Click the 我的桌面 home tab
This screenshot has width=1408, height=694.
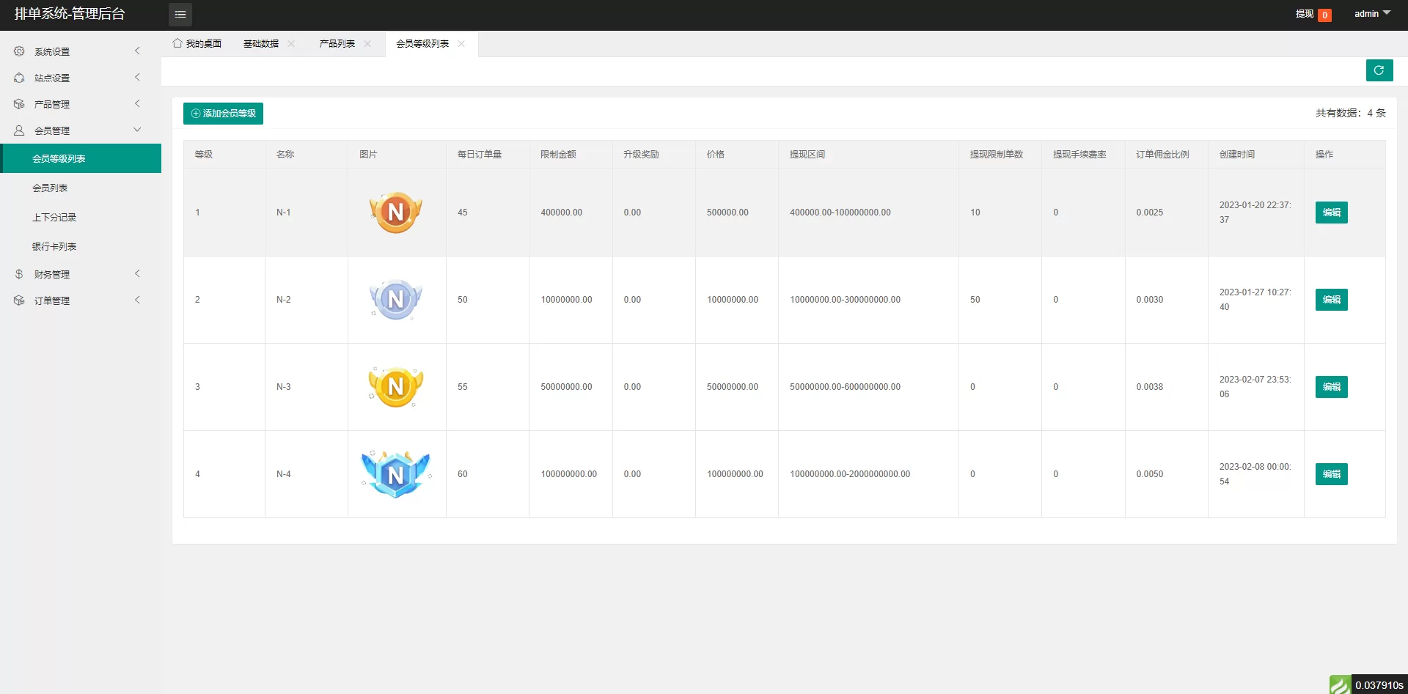pos(197,44)
